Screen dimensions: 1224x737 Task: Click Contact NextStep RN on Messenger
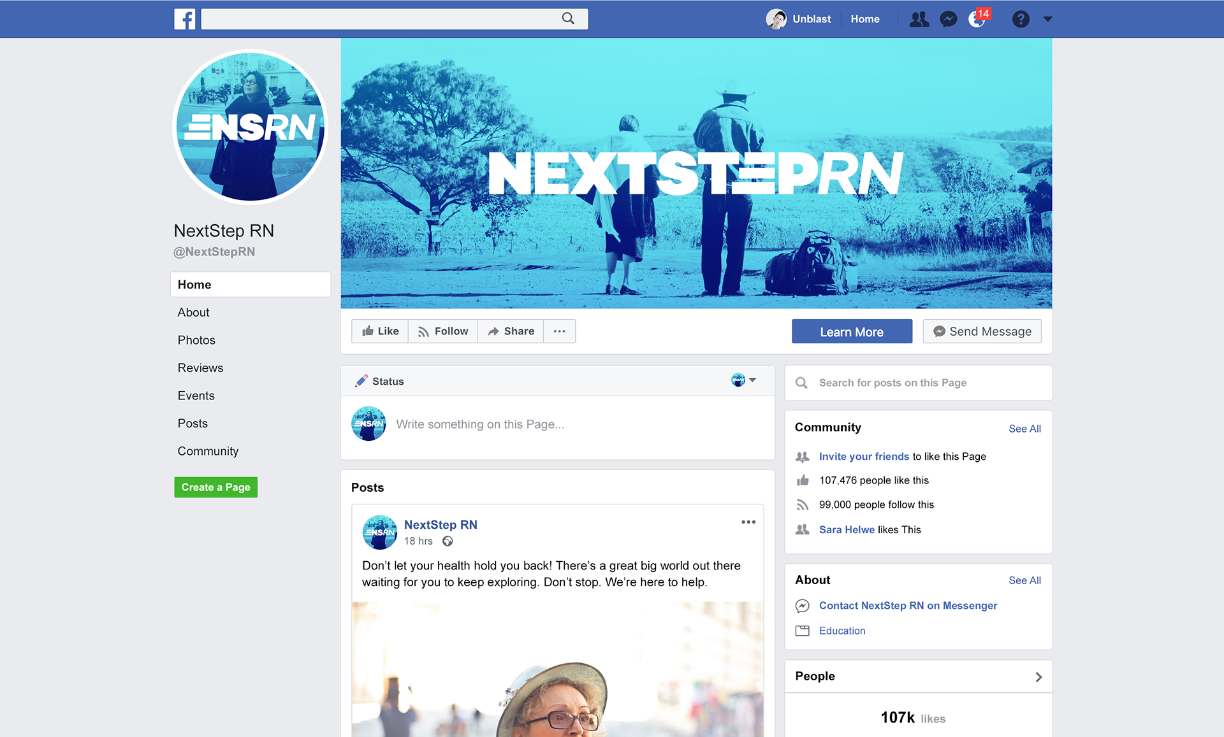908,605
